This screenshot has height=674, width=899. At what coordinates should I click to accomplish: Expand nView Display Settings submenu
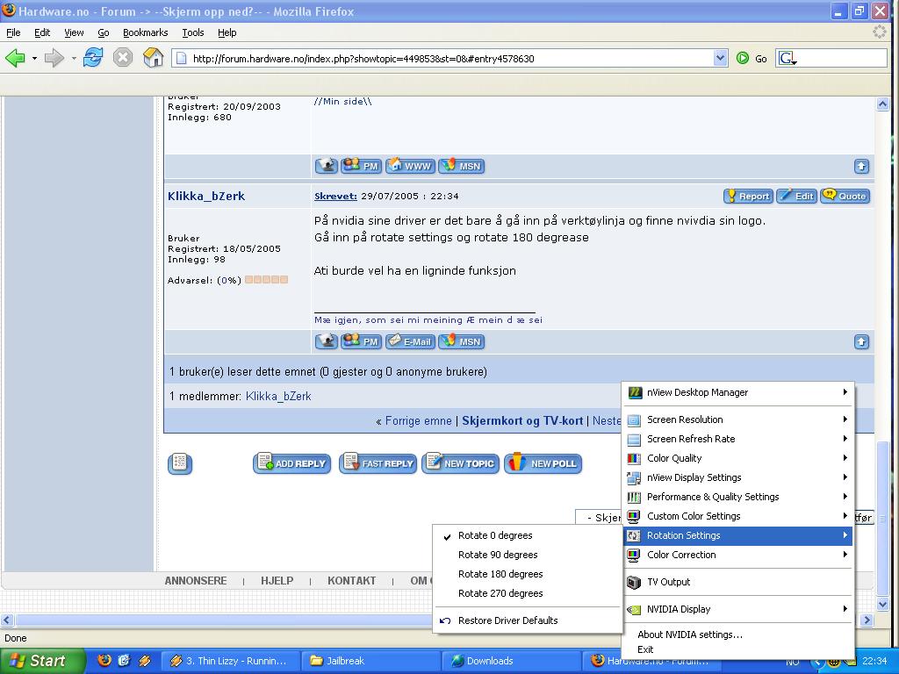pyautogui.click(x=738, y=477)
